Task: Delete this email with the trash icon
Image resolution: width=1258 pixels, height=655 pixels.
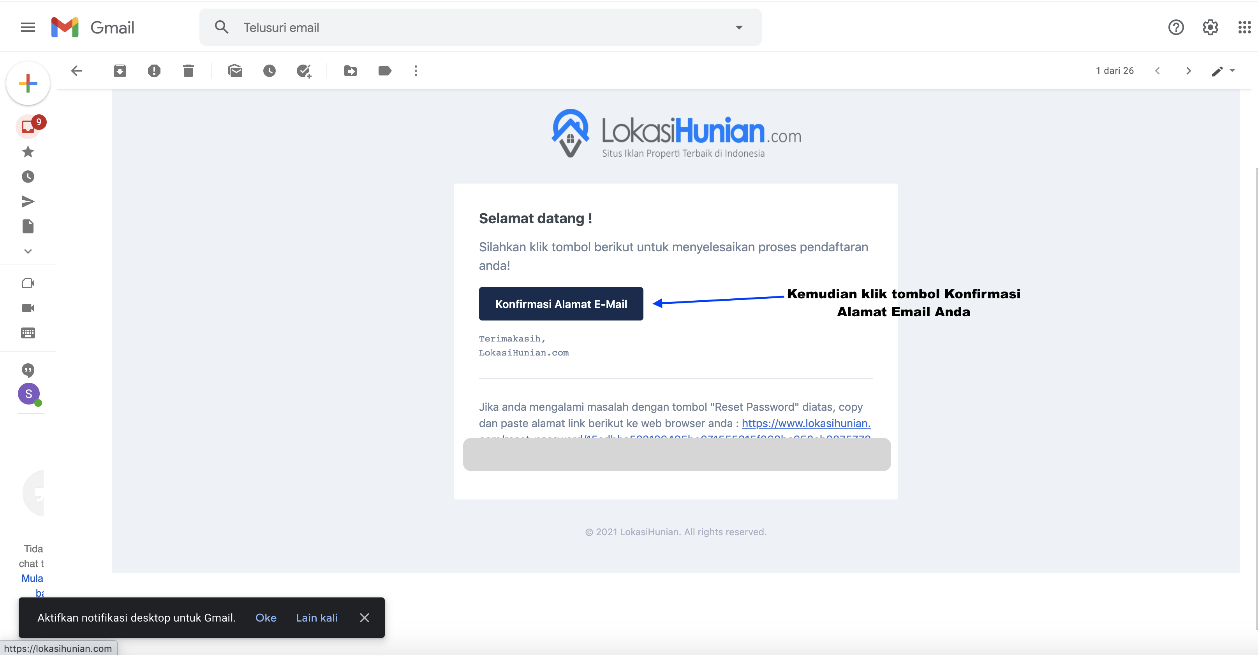Action: tap(189, 71)
